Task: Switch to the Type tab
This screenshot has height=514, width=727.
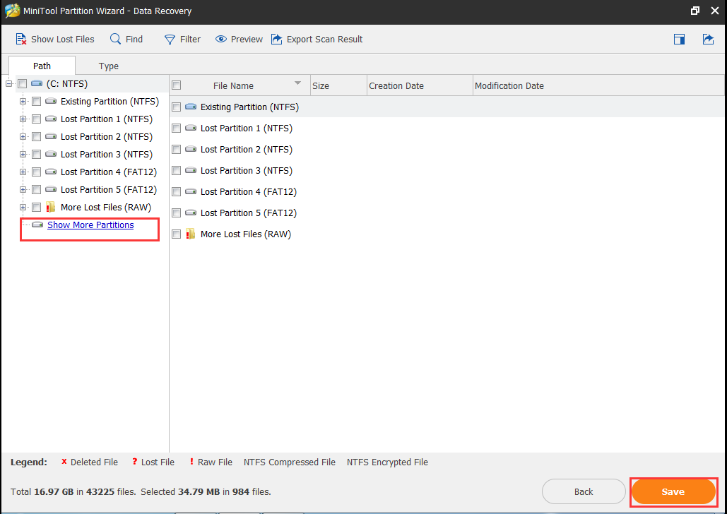Action: click(x=109, y=66)
